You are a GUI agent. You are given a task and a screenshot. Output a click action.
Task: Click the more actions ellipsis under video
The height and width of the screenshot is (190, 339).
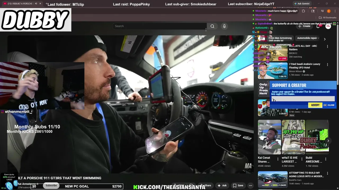[250, 186]
